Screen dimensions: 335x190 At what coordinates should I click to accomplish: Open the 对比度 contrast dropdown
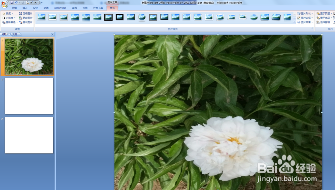tap(9, 18)
